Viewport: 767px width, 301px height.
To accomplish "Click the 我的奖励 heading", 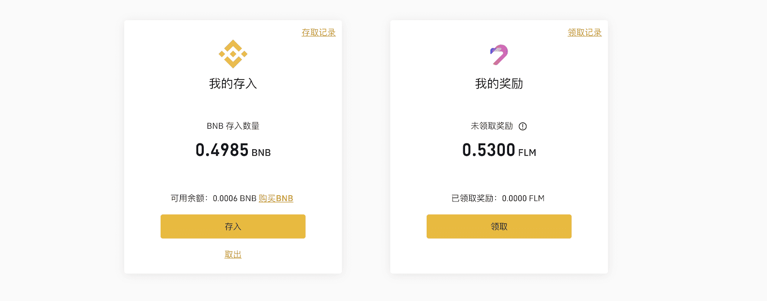I will coord(499,84).
